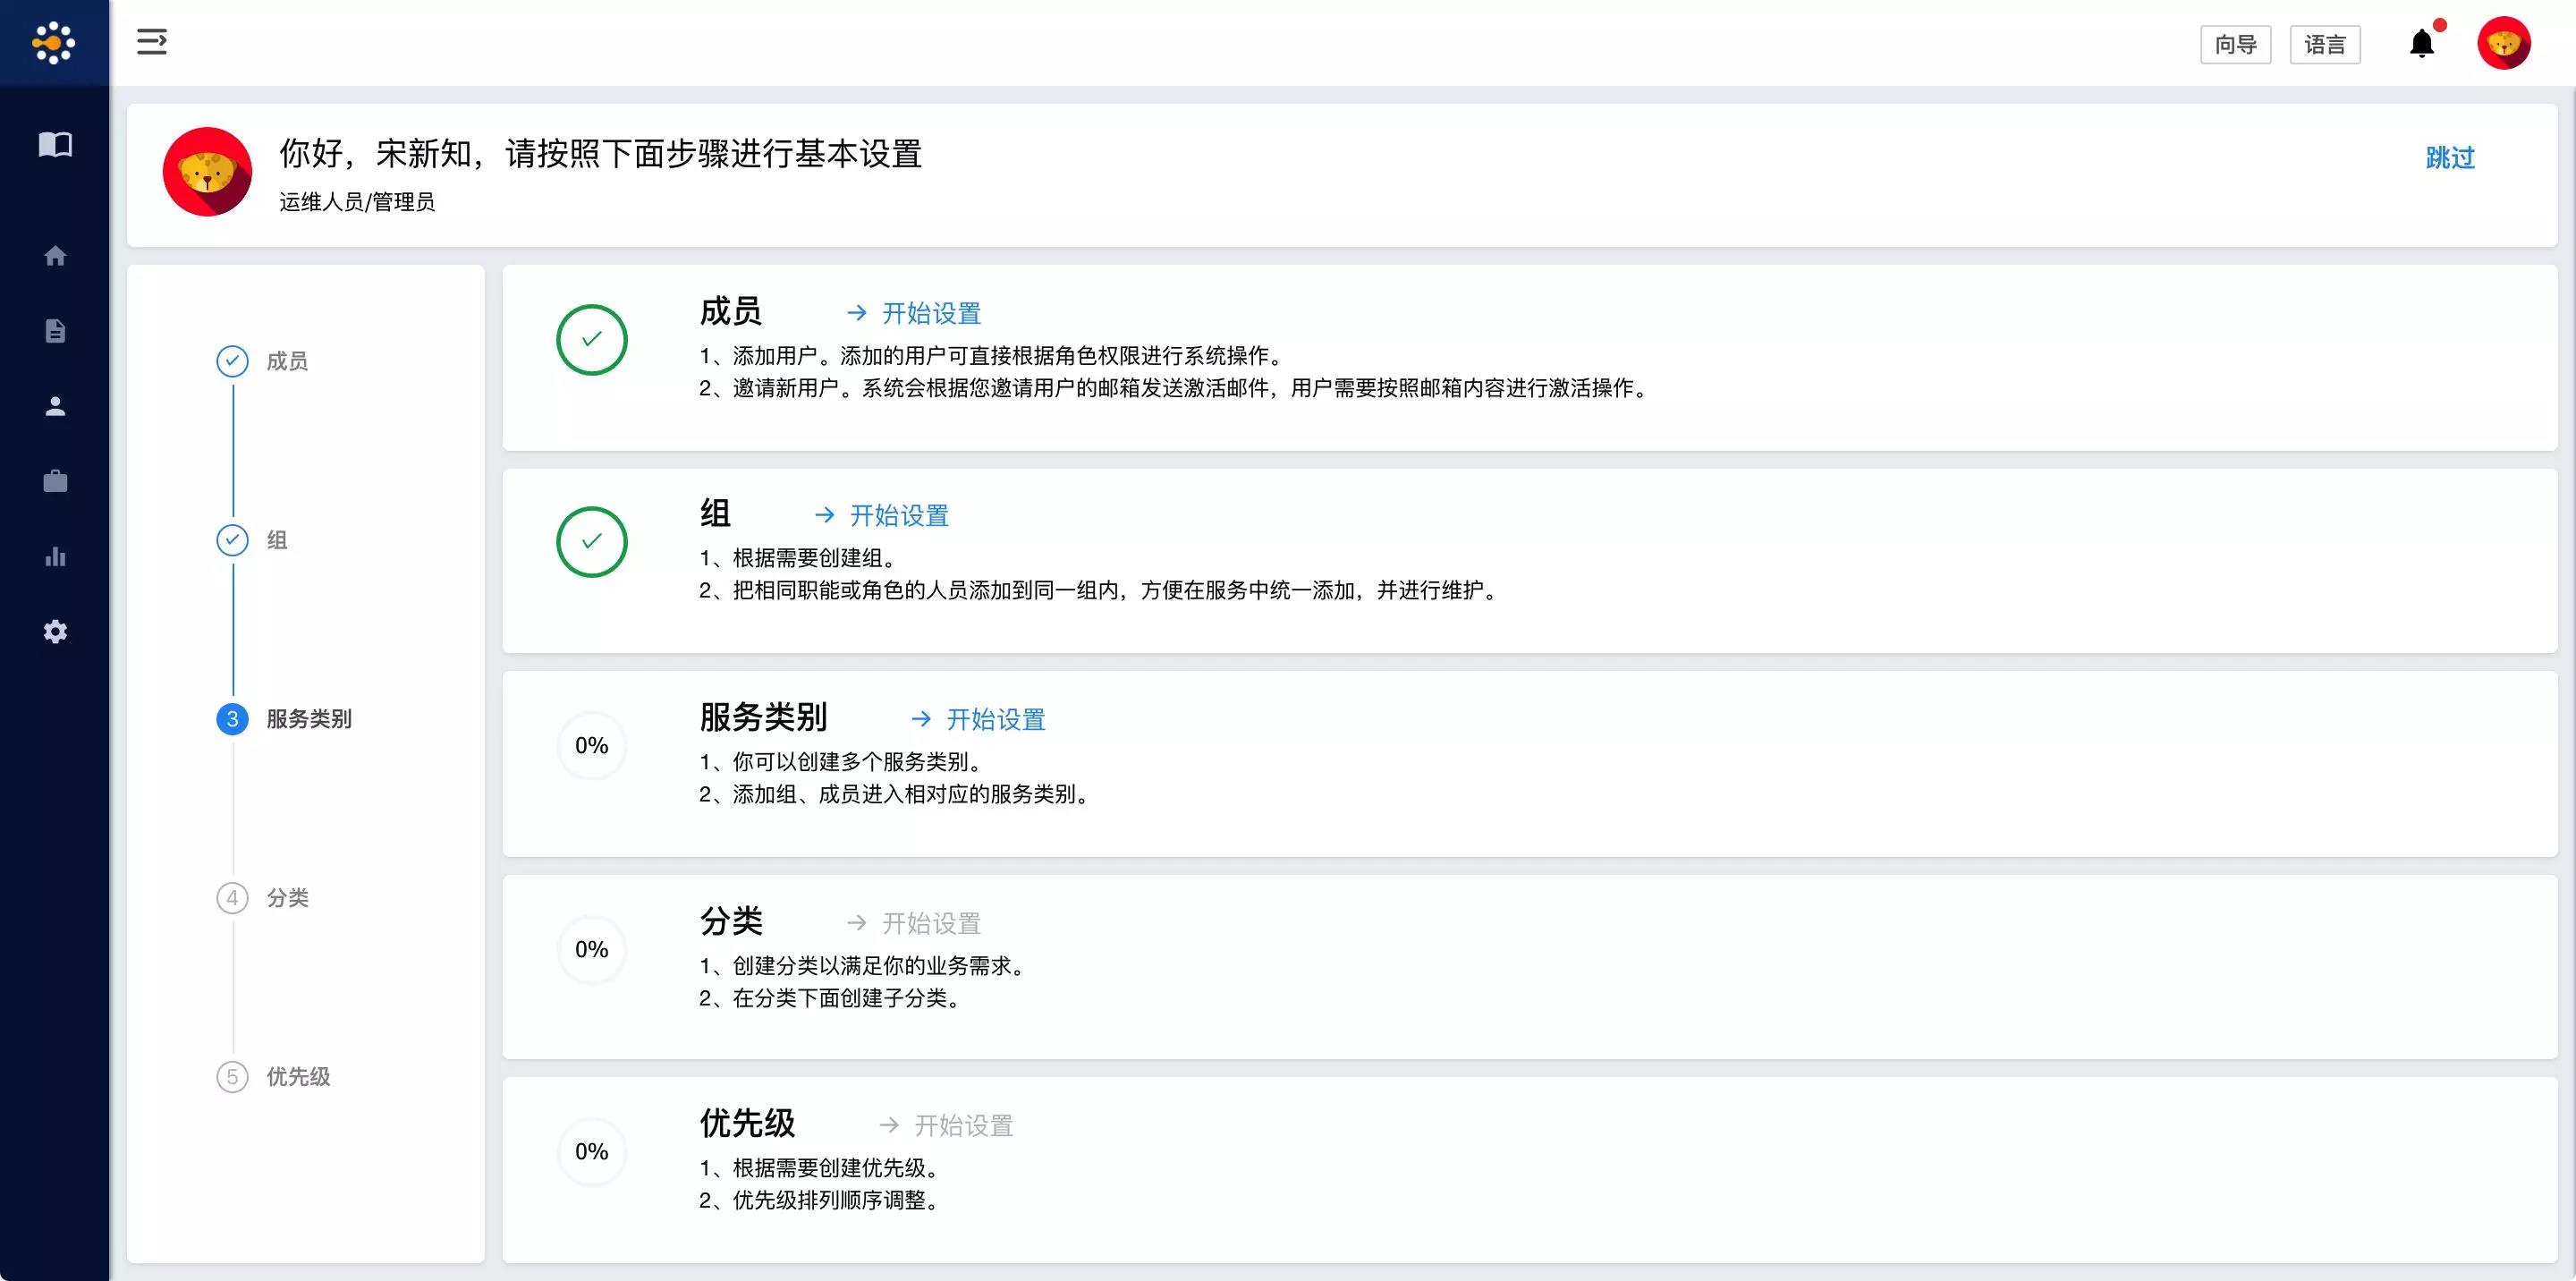
Task: Open the knowledge base book icon
Action: tap(55, 144)
